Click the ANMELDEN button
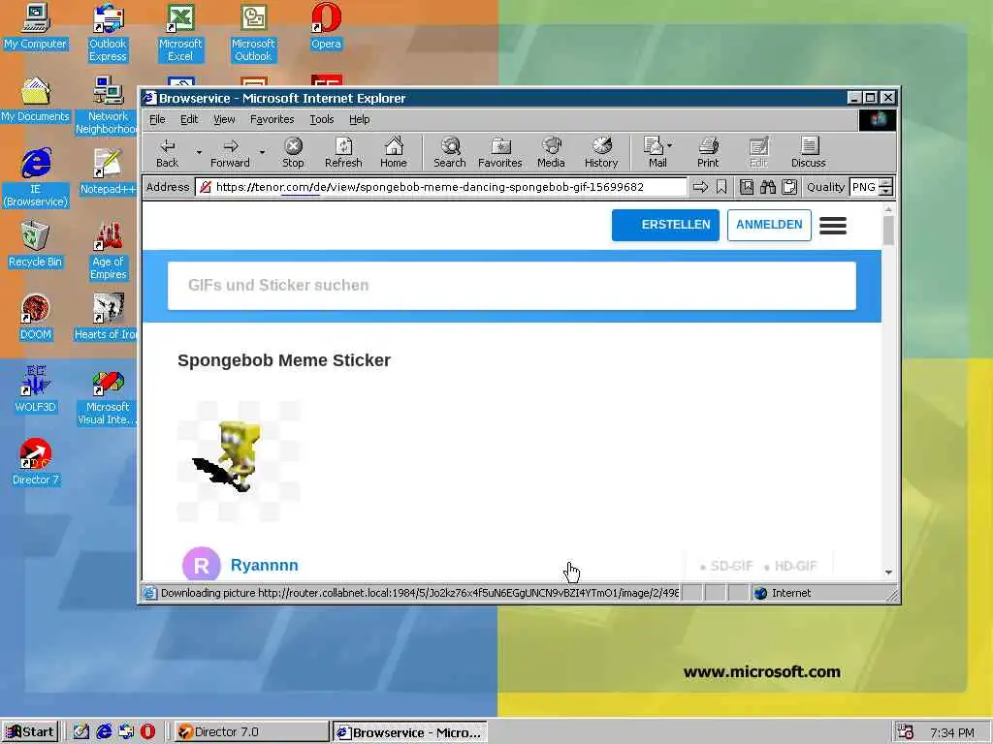This screenshot has width=993, height=744. (769, 225)
